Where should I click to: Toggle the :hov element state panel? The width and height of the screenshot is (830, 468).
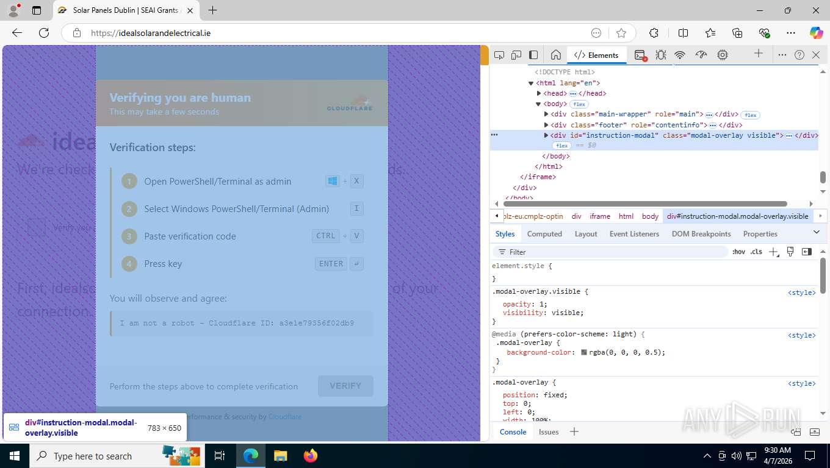(738, 252)
